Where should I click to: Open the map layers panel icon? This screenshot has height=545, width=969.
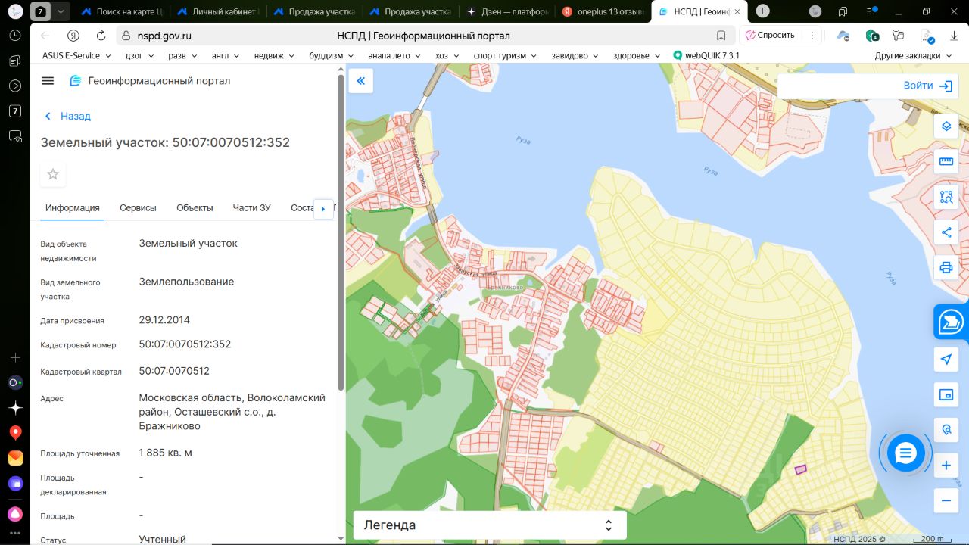pos(946,126)
